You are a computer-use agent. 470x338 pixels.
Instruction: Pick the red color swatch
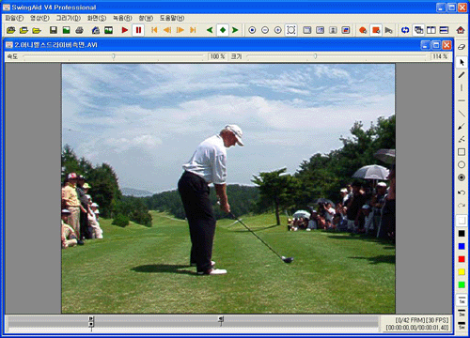coord(462,259)
